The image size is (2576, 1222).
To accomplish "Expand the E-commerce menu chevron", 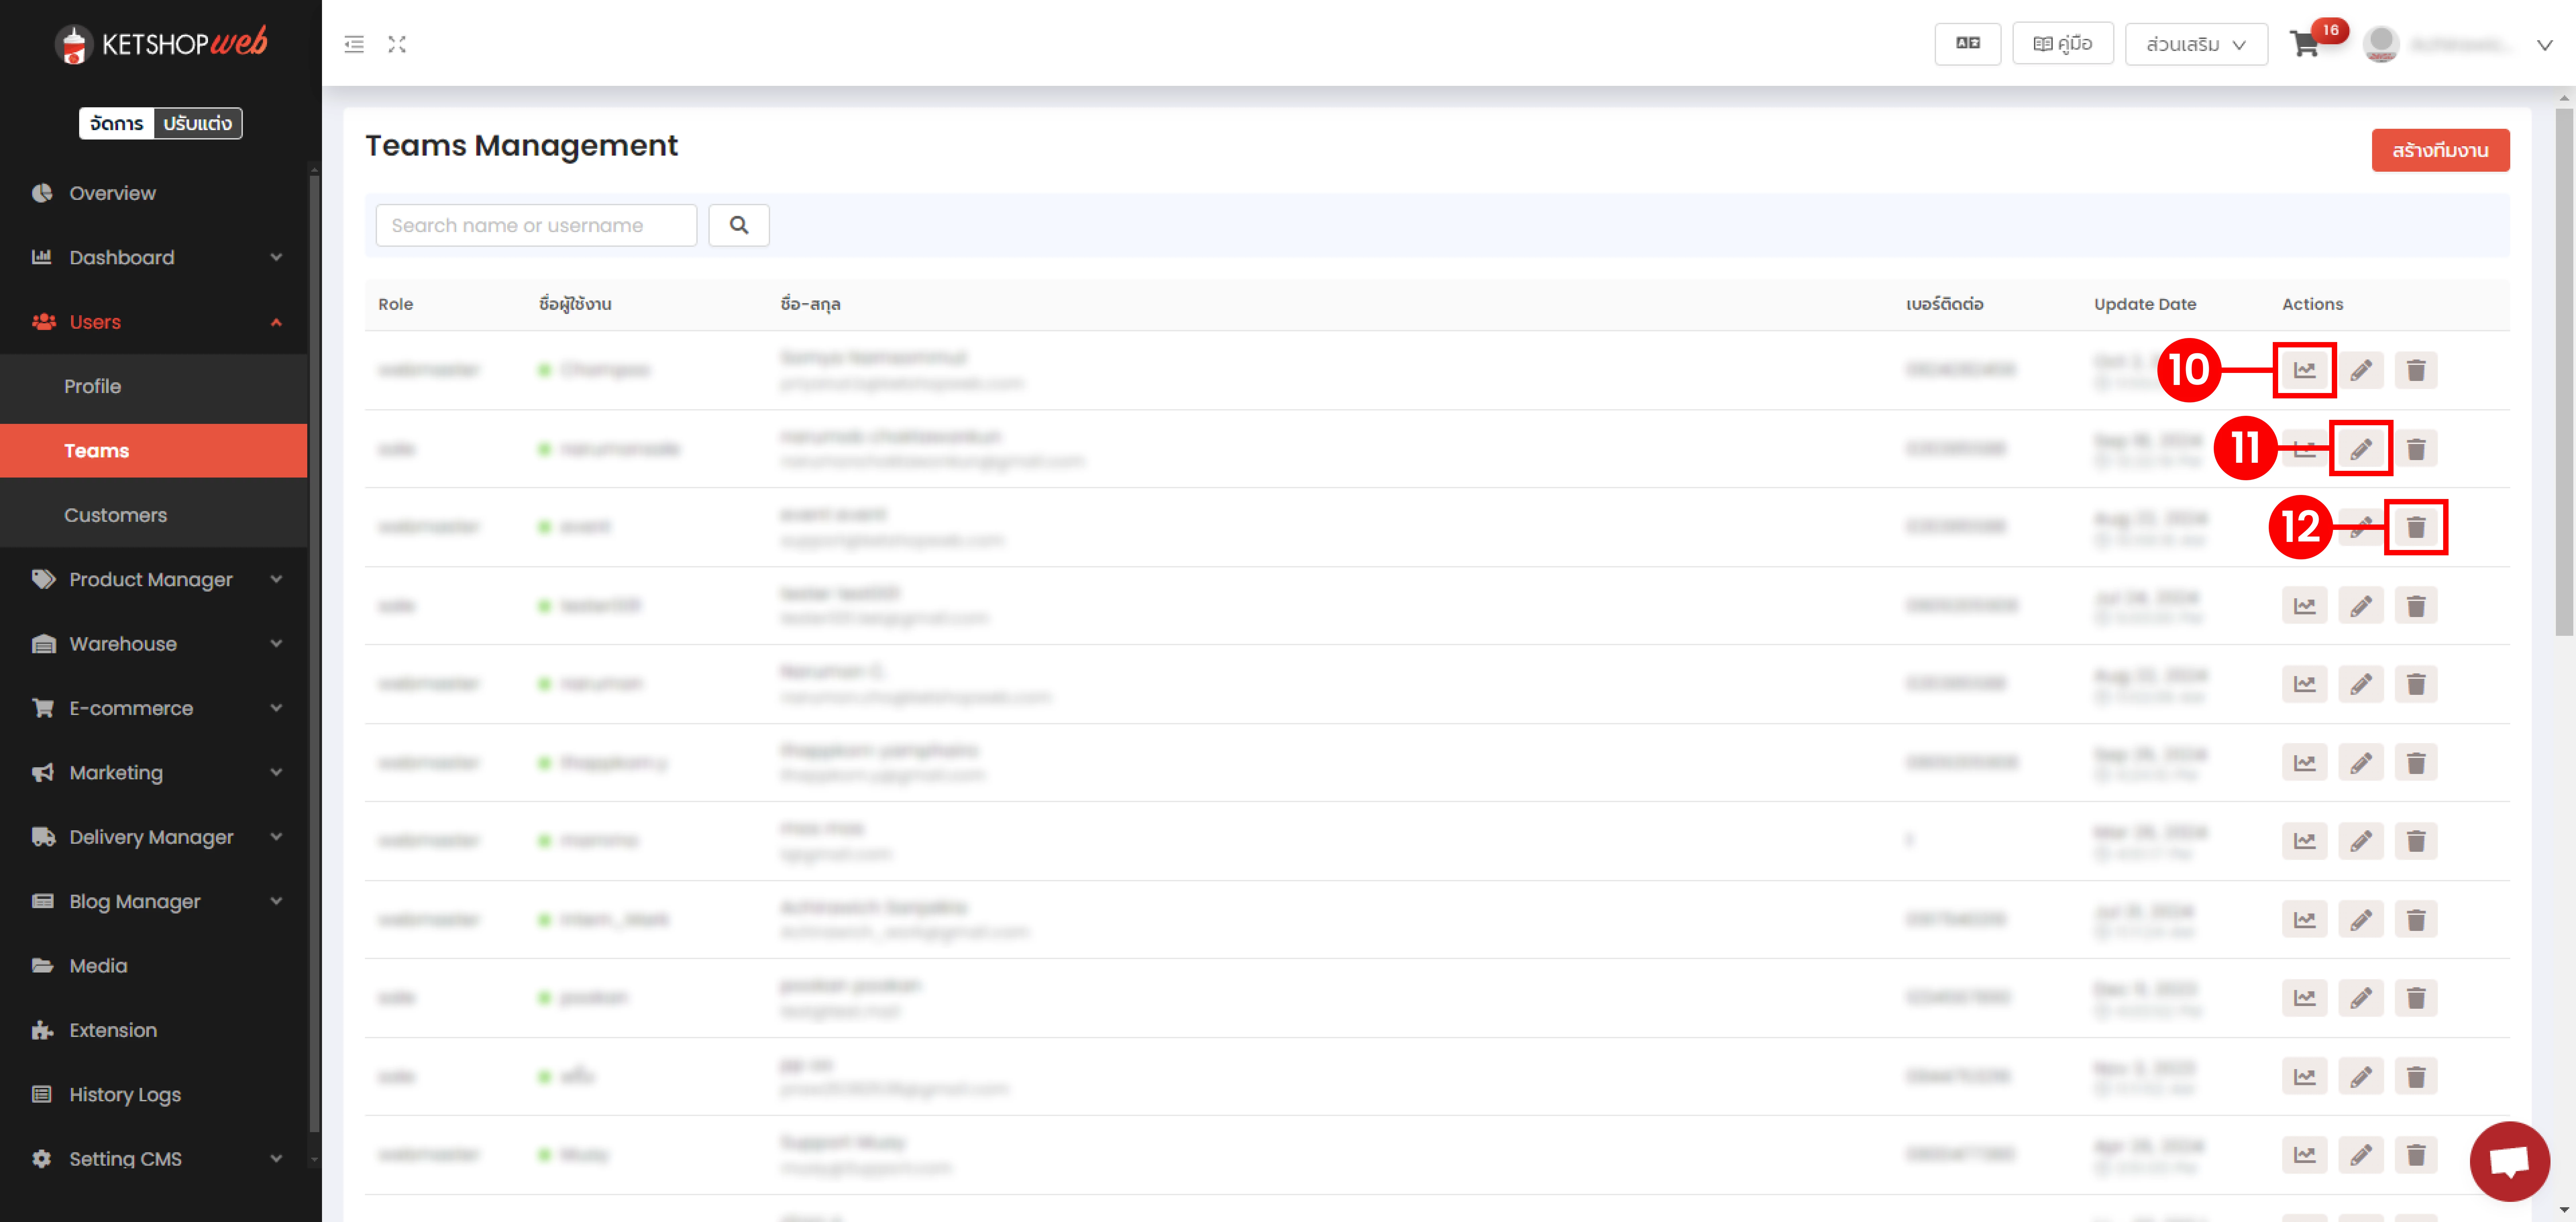I will coord(276,708).
